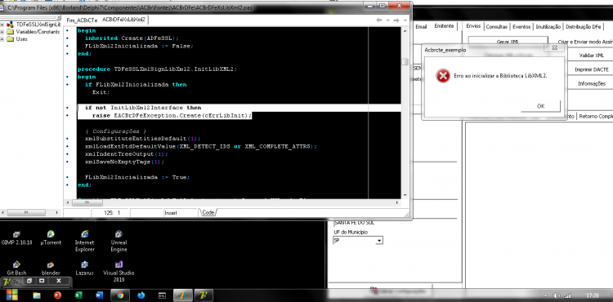Viewport: 613px width, 302px height.
Task: Click the gutter dot beside xmlSaveNoEmptyTags line
Action: click(68, 162)
